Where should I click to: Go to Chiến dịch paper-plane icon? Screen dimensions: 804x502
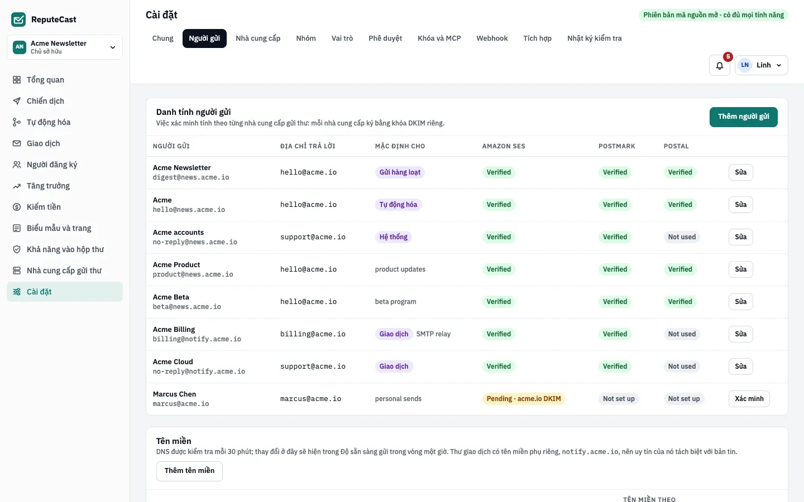[17, 101]
